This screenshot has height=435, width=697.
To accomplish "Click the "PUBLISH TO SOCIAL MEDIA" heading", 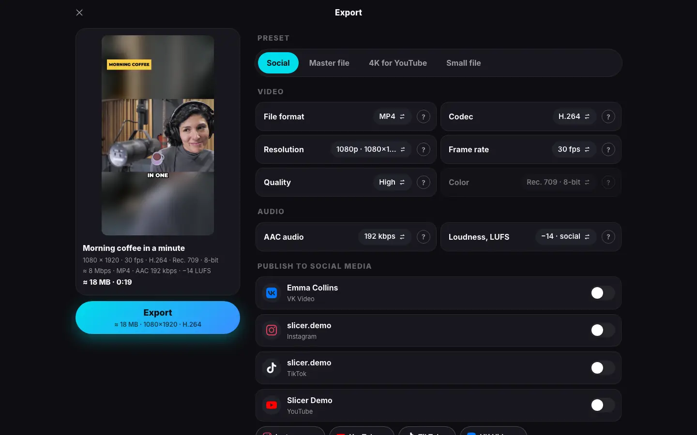I will tap(315, 266).
